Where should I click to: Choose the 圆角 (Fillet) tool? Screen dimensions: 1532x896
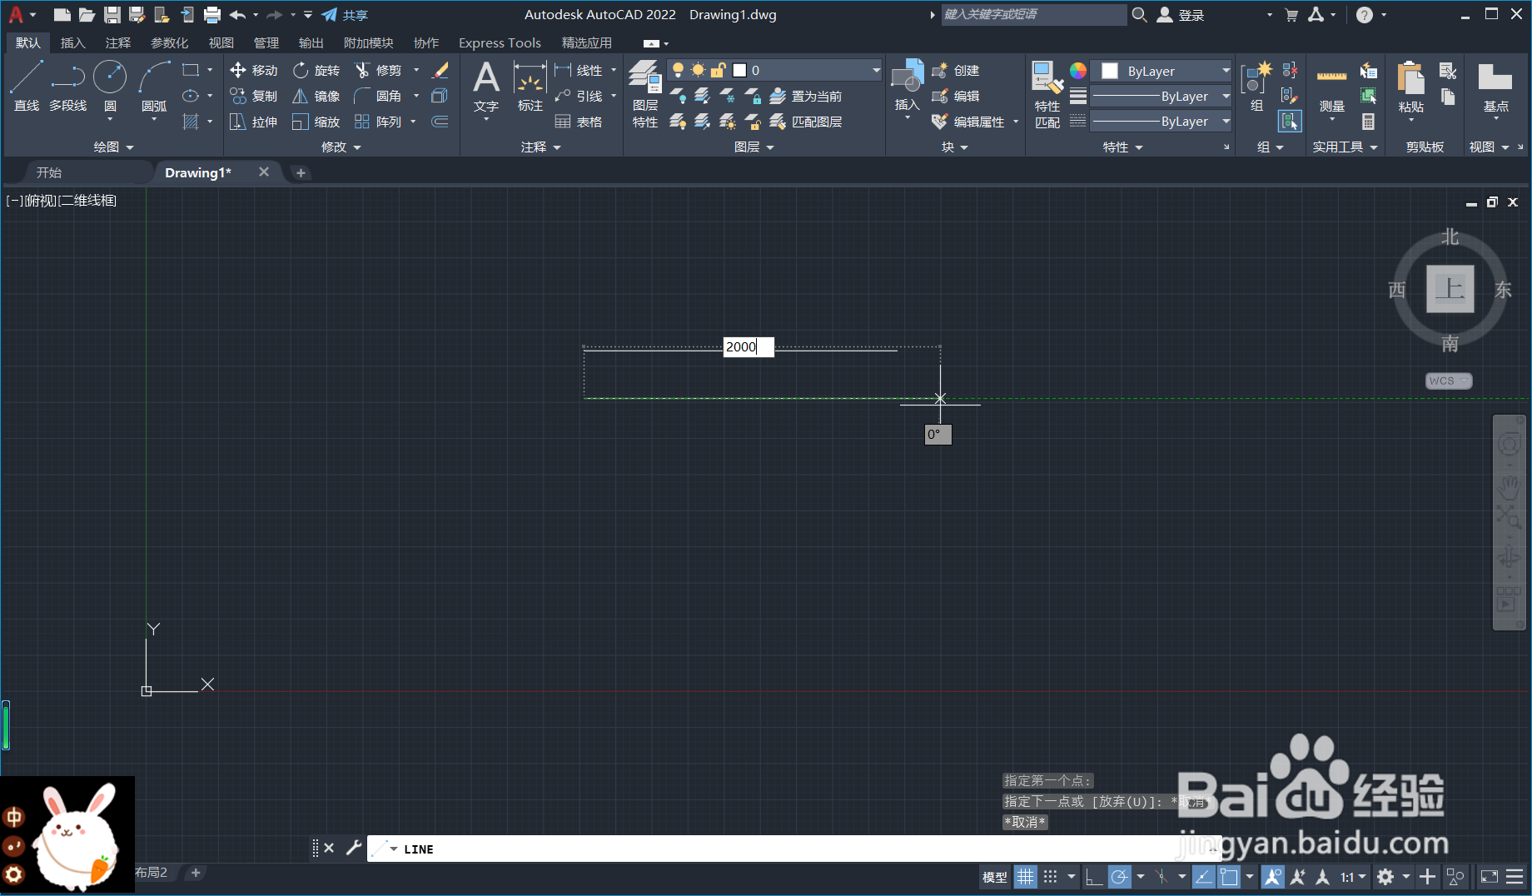pos(379,97)
